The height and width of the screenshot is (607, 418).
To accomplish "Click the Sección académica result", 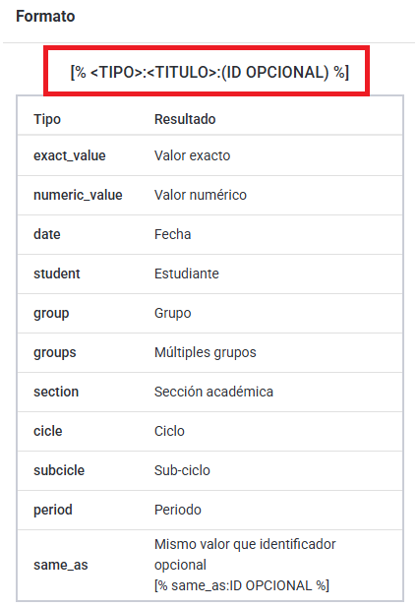I will point(213,392).
